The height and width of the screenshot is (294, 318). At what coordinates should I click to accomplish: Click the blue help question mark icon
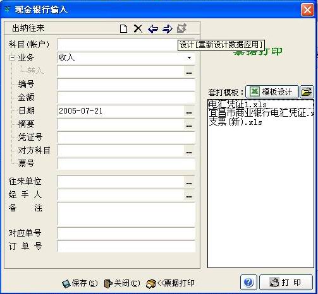248,282
